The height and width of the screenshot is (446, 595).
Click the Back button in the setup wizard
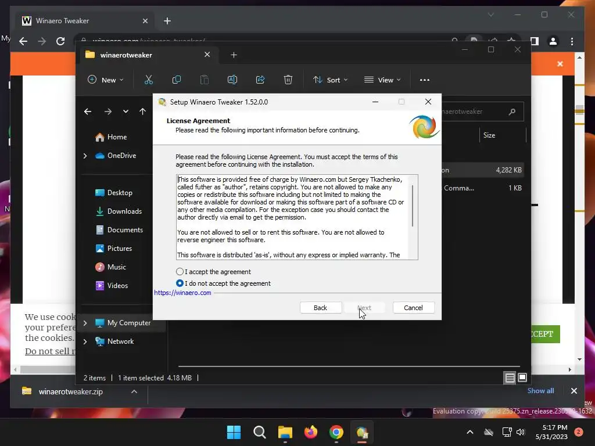tap(320, 308)
